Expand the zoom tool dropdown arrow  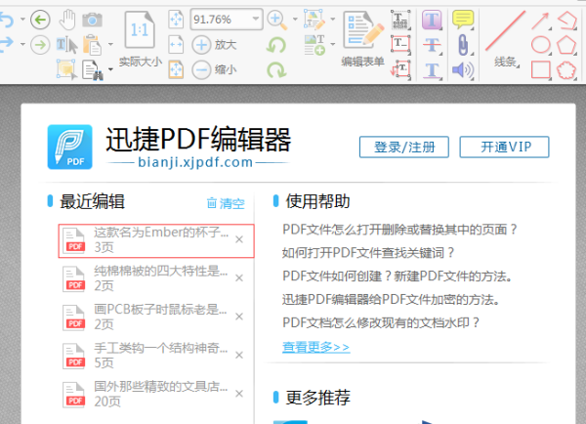pyautogui.click(x=295, y=20)
